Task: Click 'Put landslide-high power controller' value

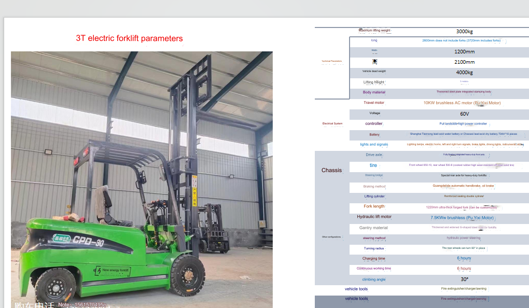Action: coord(463,124)
